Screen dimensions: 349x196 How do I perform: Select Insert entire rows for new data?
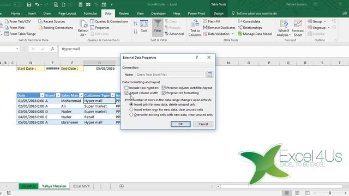pos(131,109)
